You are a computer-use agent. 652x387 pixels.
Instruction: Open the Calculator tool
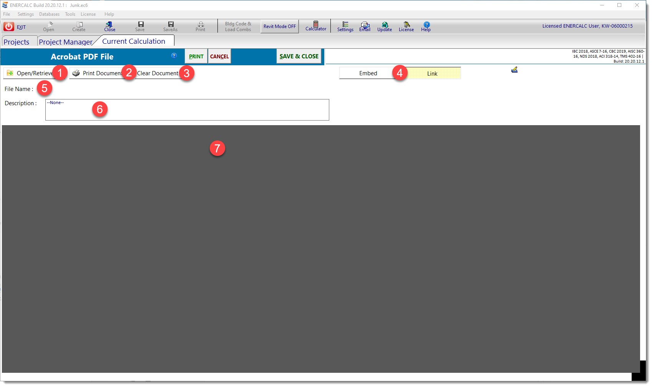pos(315,26)
